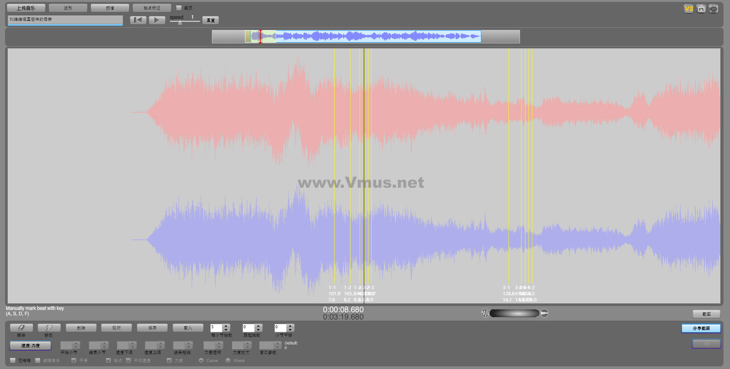Click the 保存 save button

tap(152, 328)
